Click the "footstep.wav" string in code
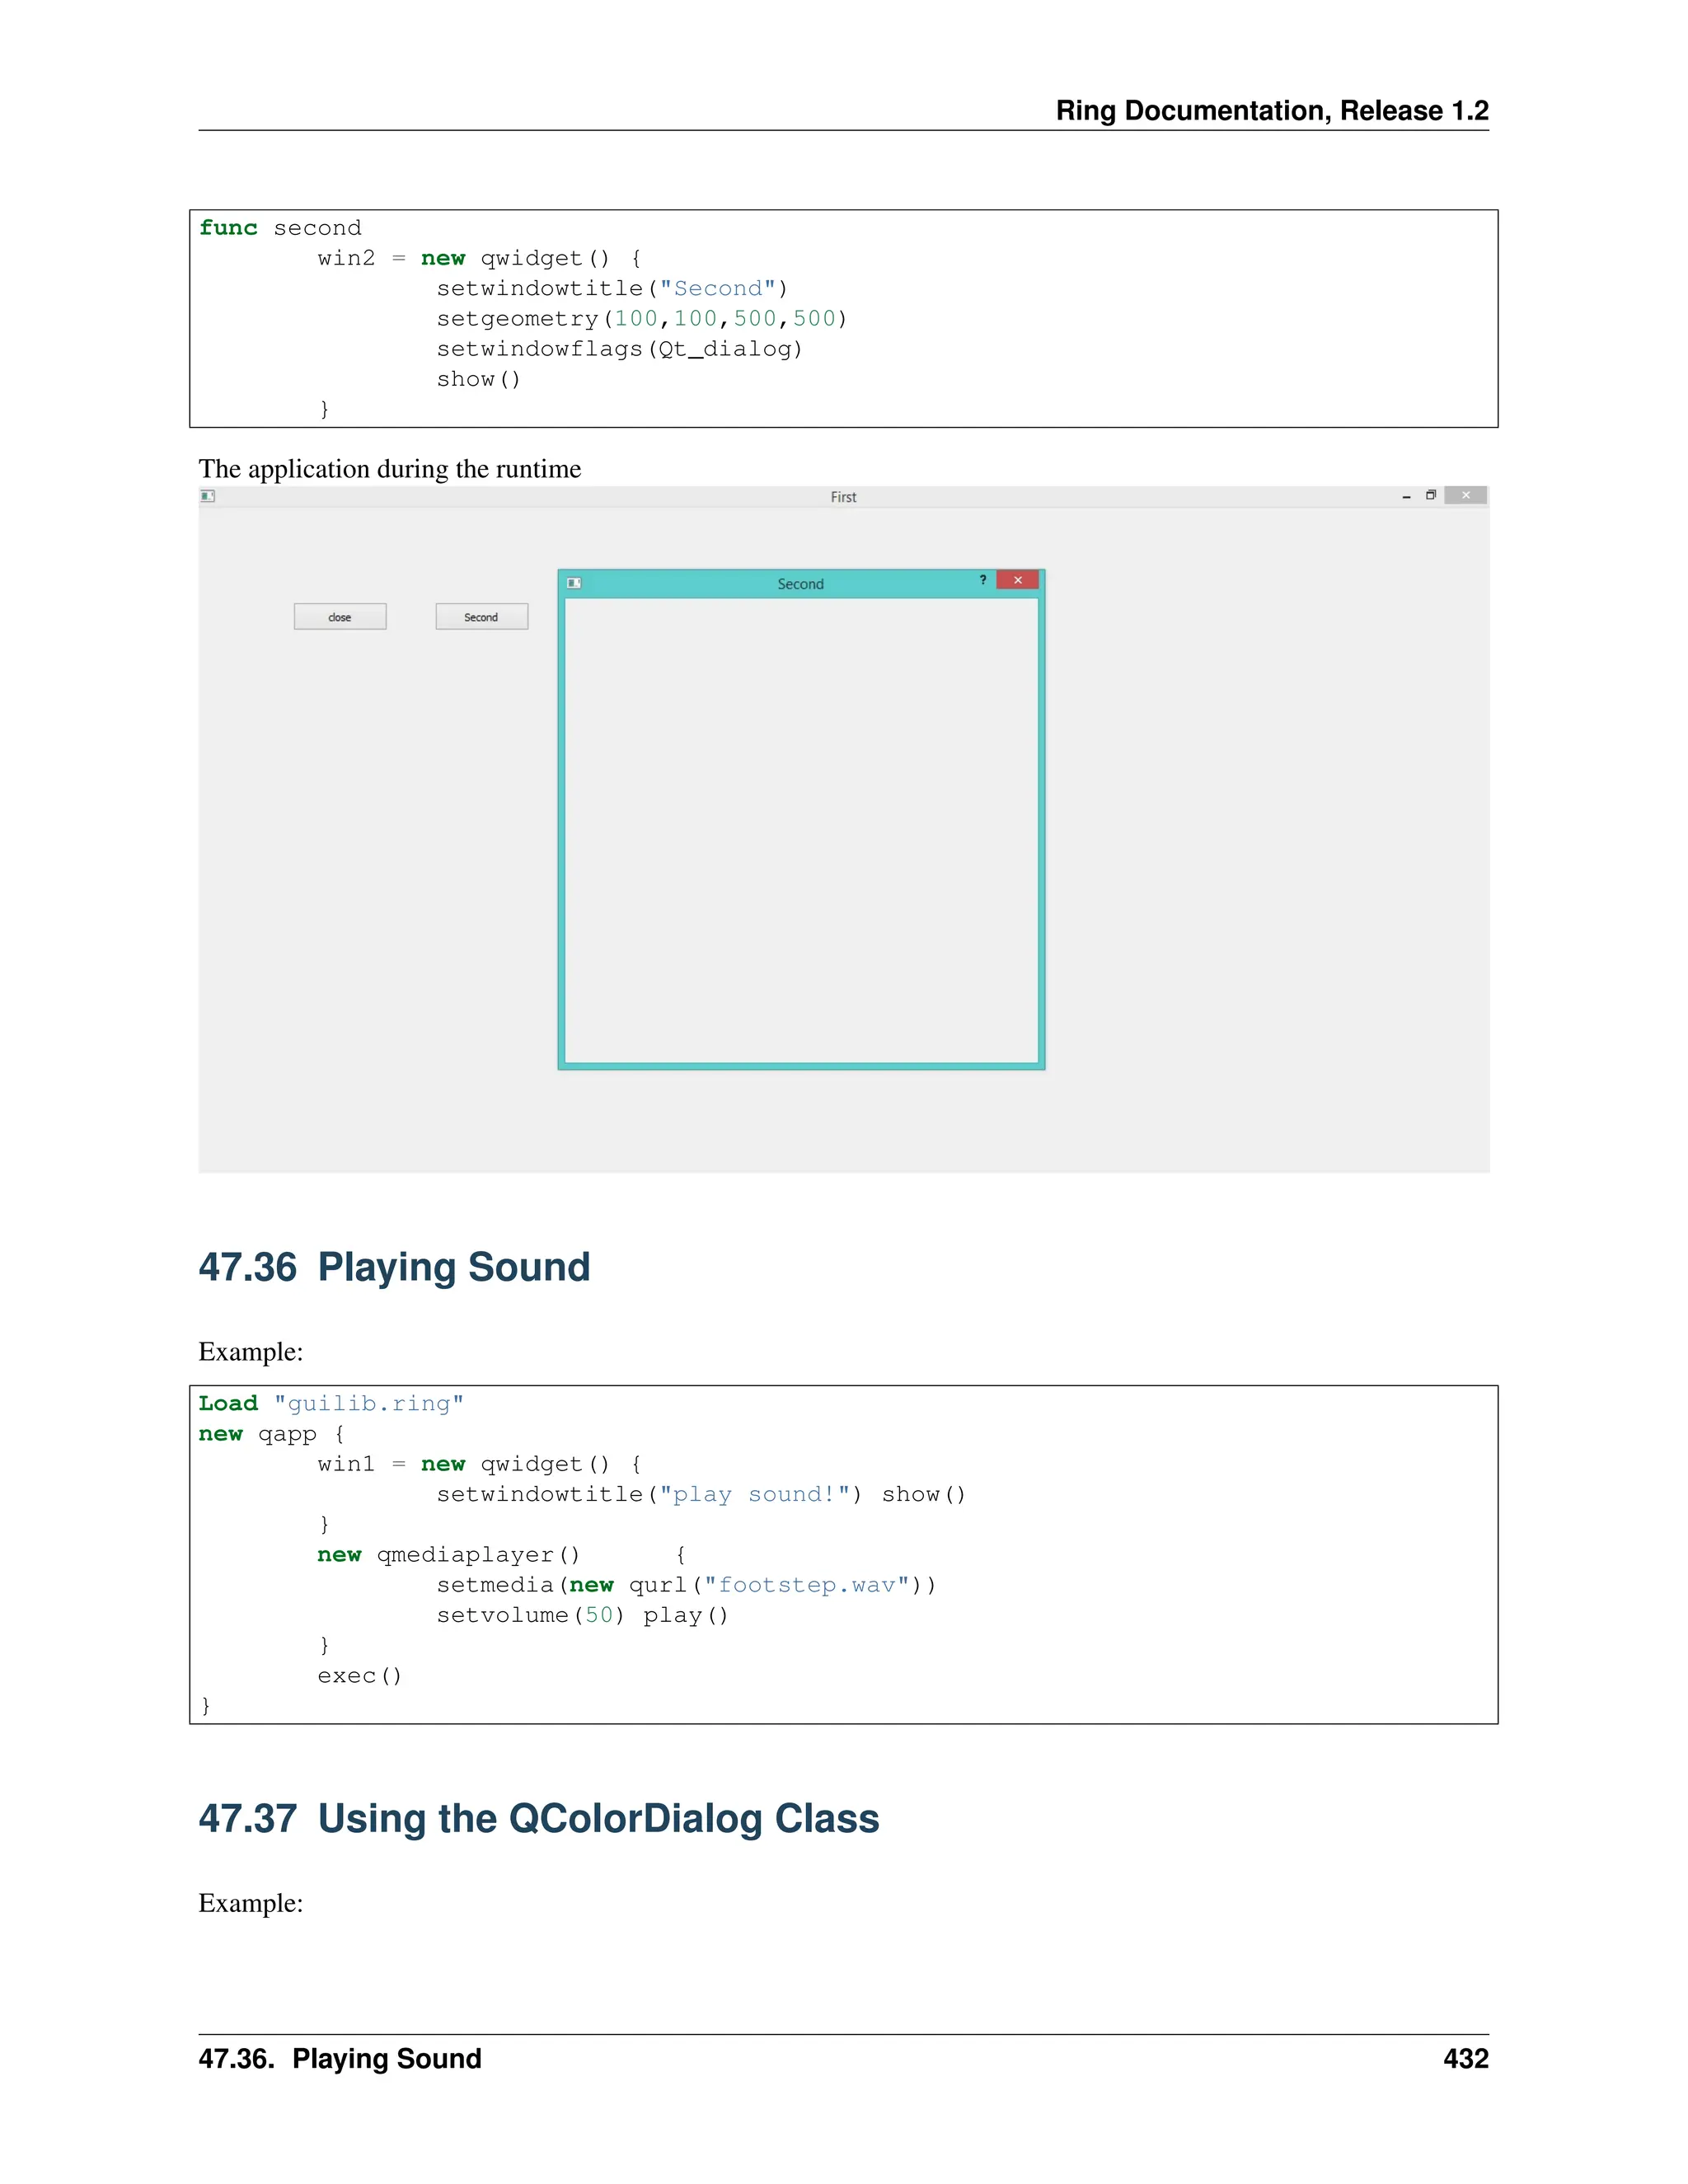This screenshot has width=1688, height=2184. pyautogui.click(x=806, y=1585)
